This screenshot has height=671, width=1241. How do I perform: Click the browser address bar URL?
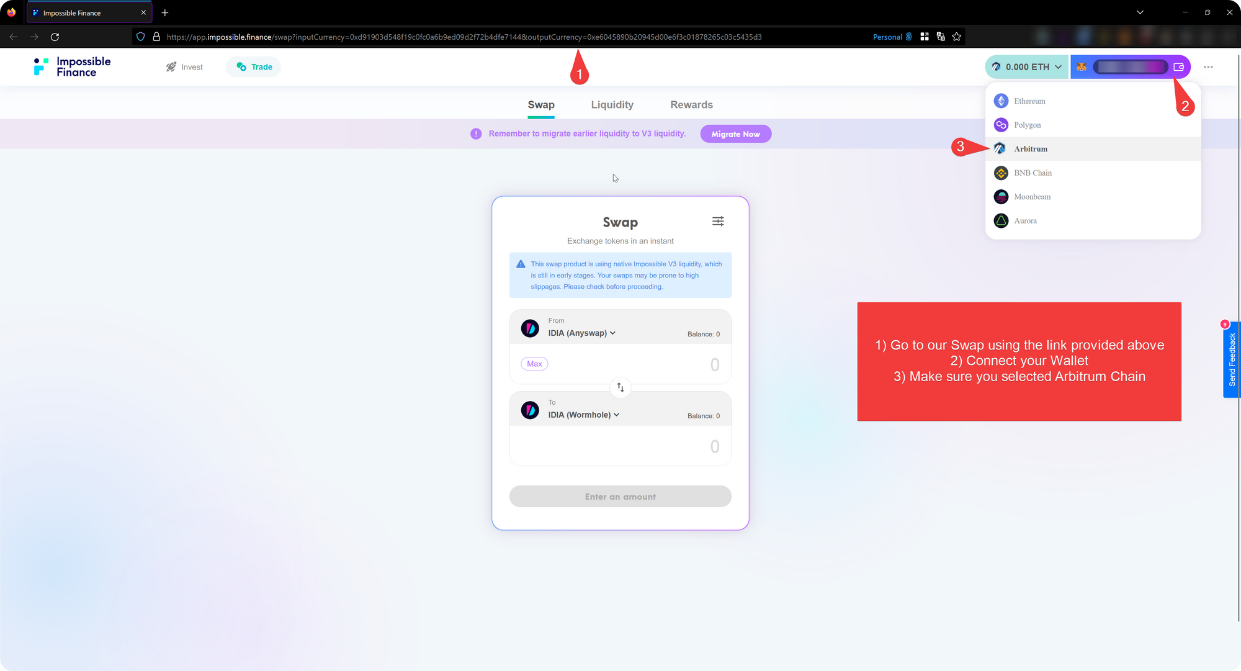coord(464,37)
